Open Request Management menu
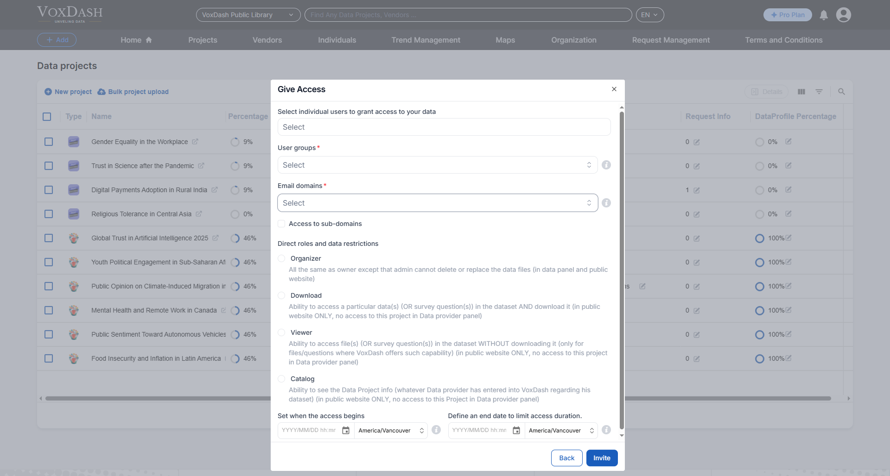 (x=671, y=40)
